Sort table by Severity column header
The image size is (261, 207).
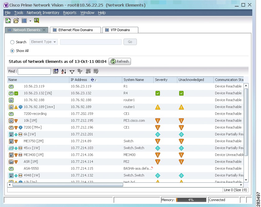click(x=165, y=80)
